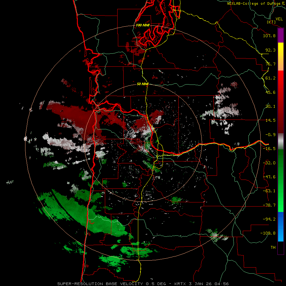The image size is (286, 286).
Task: Click the 30.1 value on velocity scale
Action: pyautogui.click(x=270, y=106)
